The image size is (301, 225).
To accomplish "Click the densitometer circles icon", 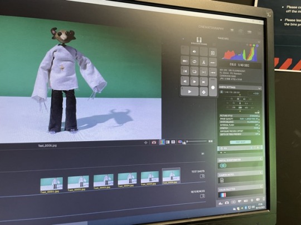I will click(223, 166).
